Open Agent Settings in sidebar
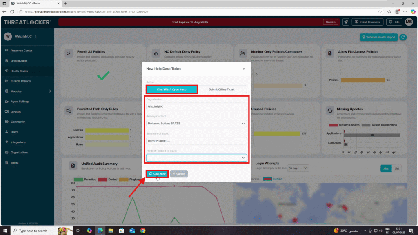The image size is (418, 235). (20, 102)
